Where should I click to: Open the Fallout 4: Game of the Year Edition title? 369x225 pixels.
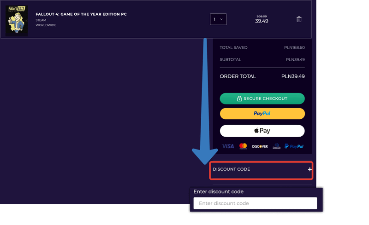tap(81, 14)
